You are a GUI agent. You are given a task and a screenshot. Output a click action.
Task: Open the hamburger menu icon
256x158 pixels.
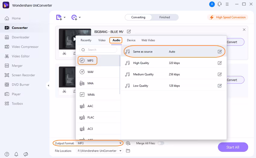[227, 4]
